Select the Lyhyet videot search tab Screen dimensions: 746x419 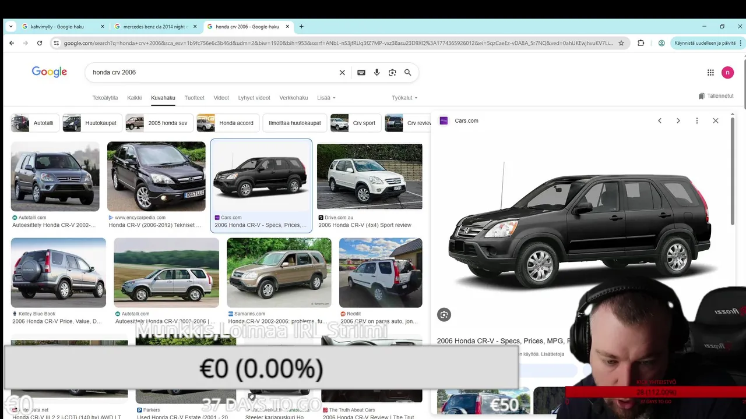tap(254, 98)
